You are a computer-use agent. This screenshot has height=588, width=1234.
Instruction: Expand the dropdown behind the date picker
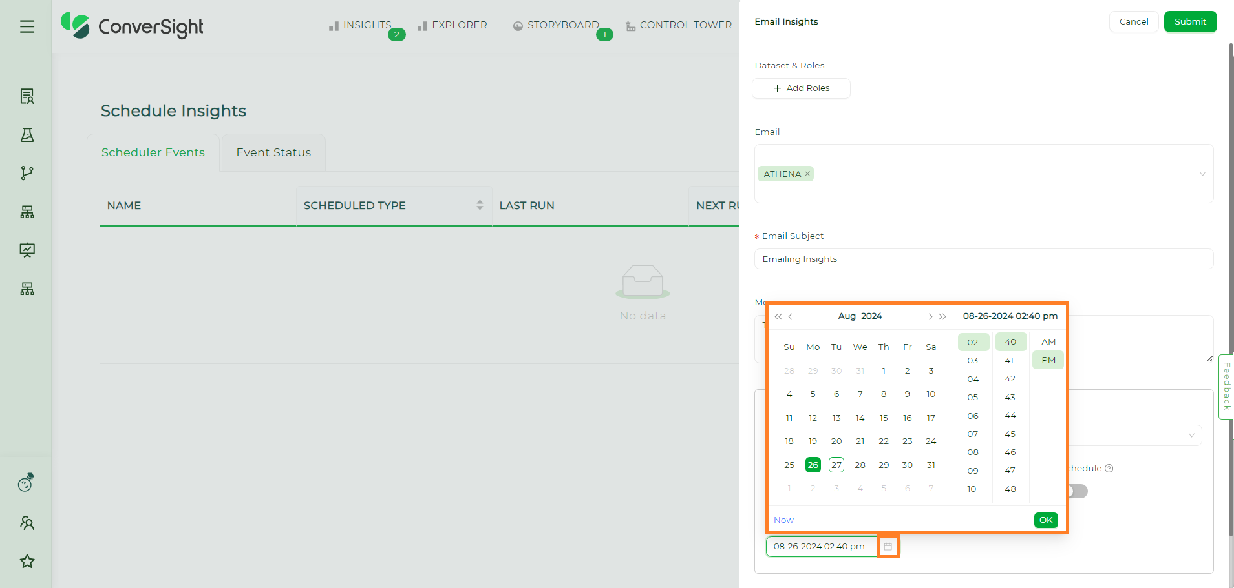(1191, 435)
